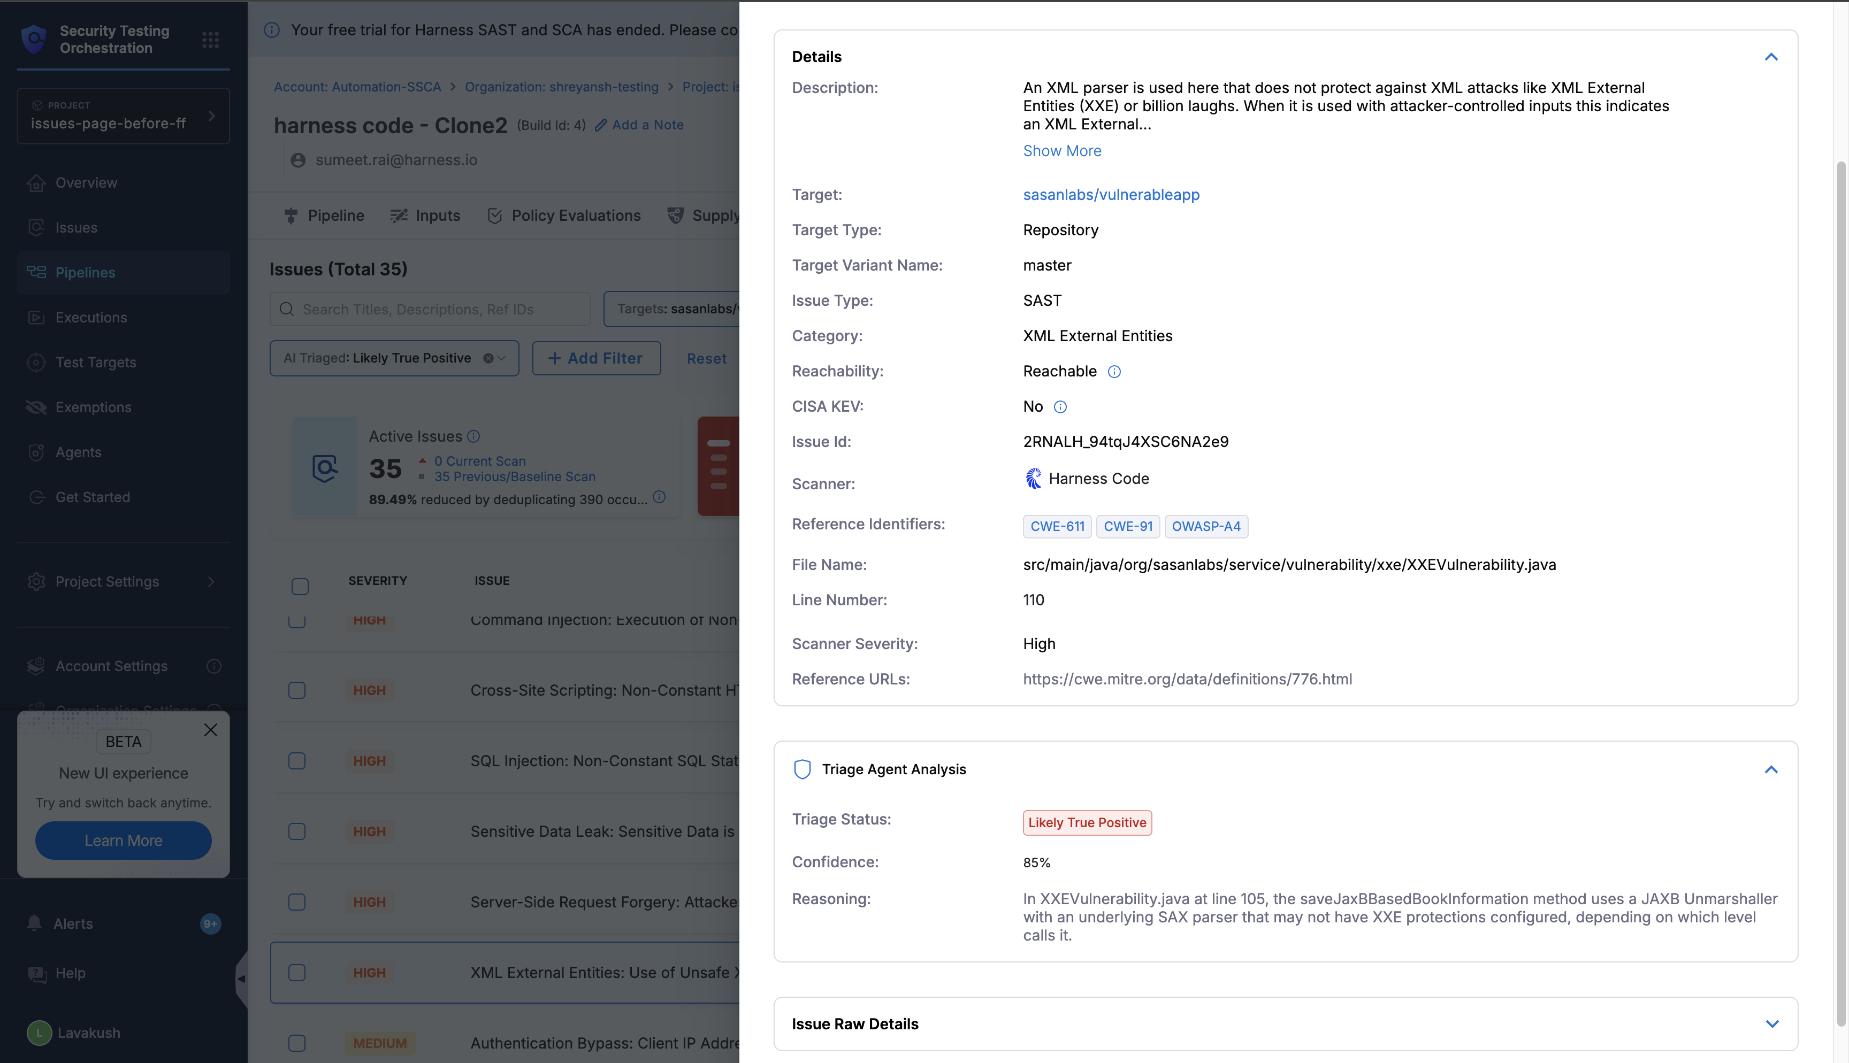Collapse the sidebar using the arrow handle

click(242, 979)
